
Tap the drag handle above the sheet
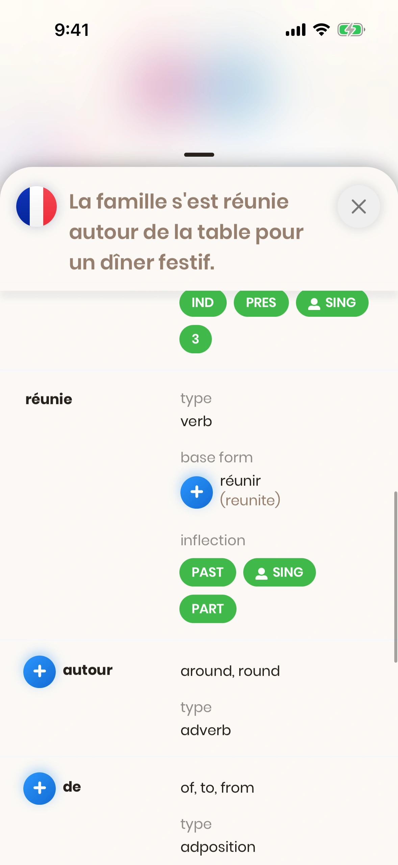click(x=199, y=155)
